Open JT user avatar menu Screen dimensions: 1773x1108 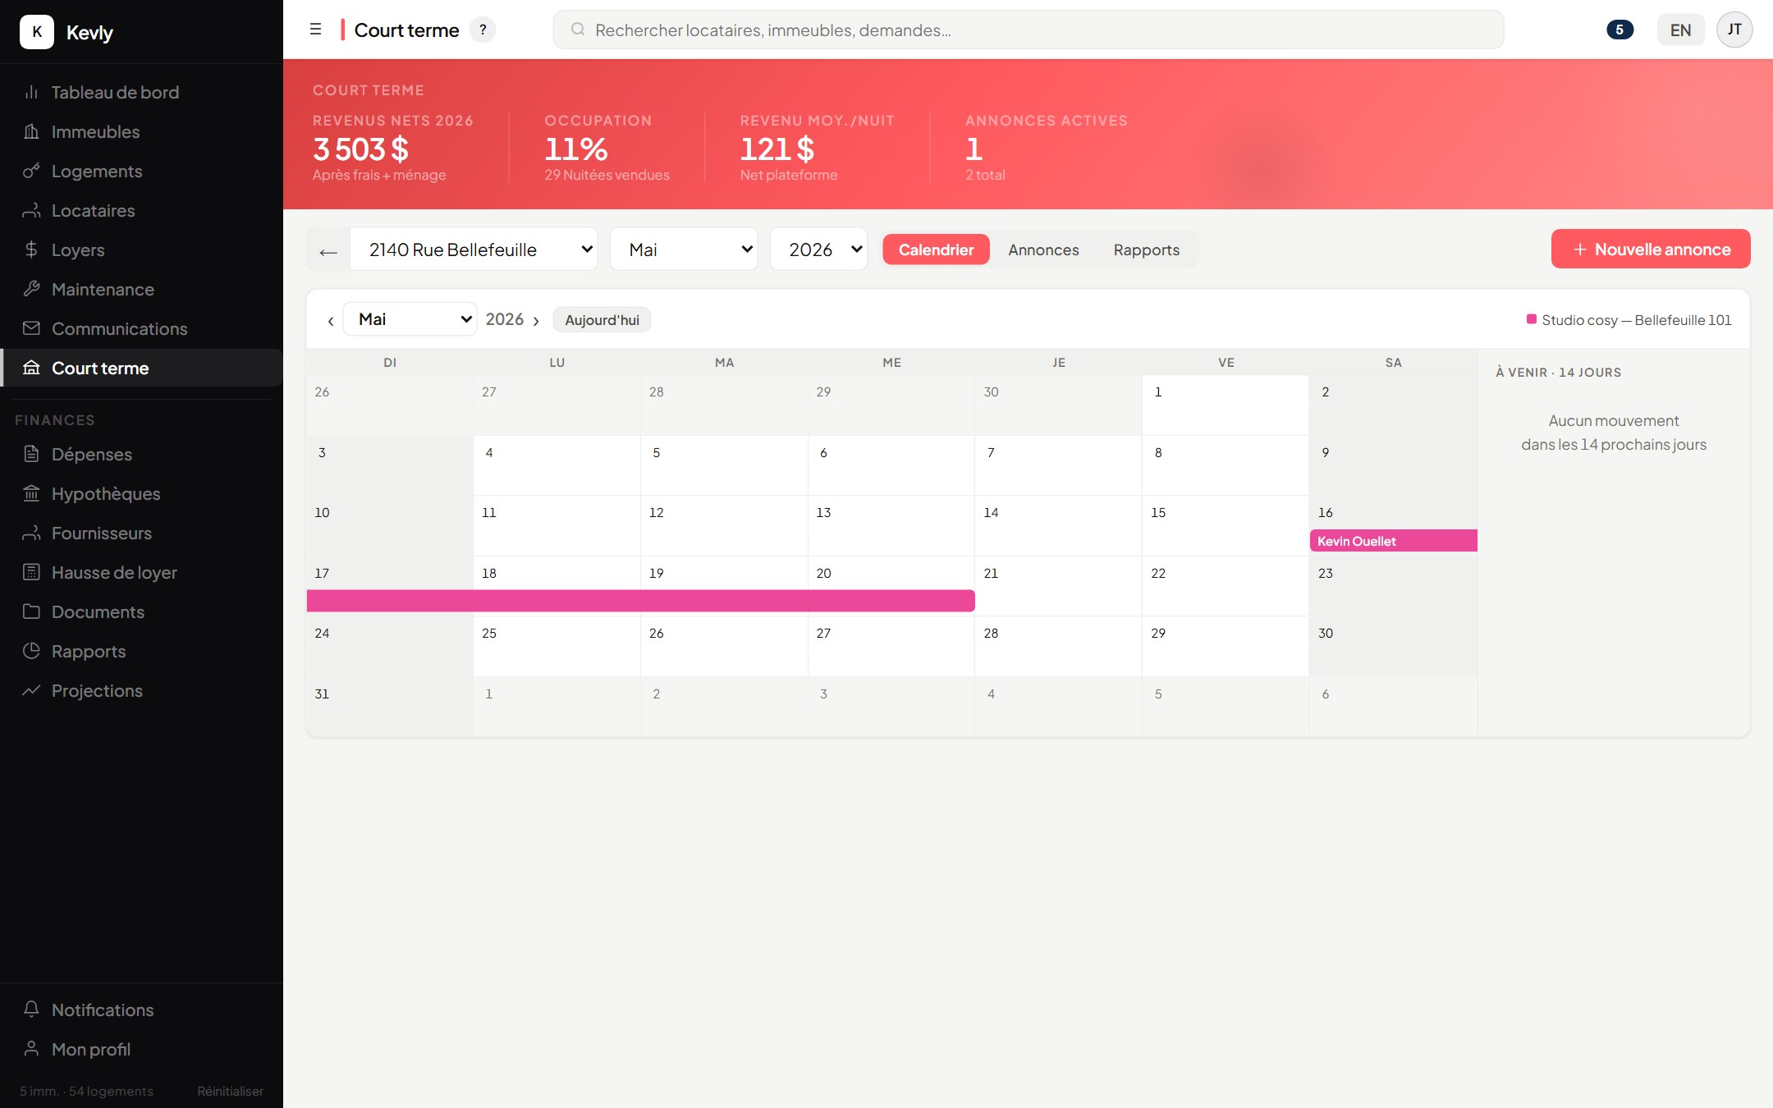tap(1734, 30)
